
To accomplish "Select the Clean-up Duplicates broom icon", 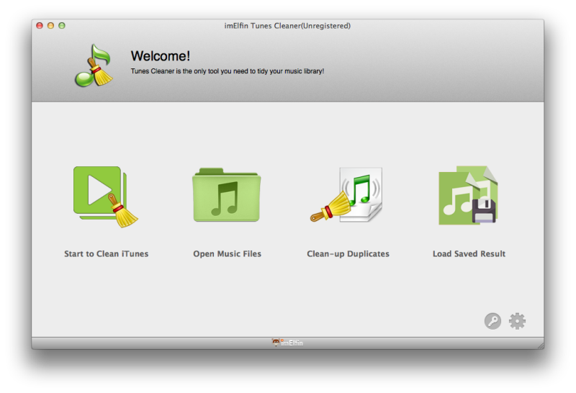I will coord(346,195).
